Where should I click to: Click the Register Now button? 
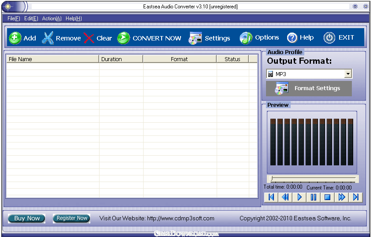[x=72, y=218]
